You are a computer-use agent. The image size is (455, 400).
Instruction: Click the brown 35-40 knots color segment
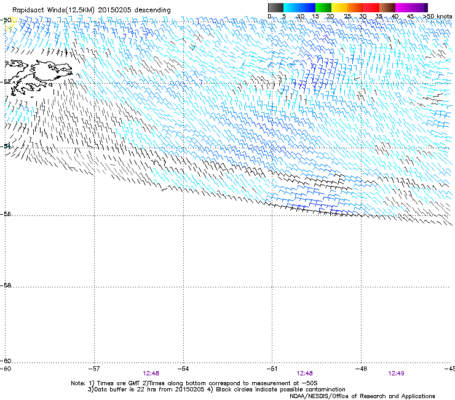pos(387,7)
